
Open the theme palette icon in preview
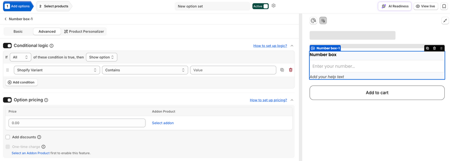click(x=313, y=21)
